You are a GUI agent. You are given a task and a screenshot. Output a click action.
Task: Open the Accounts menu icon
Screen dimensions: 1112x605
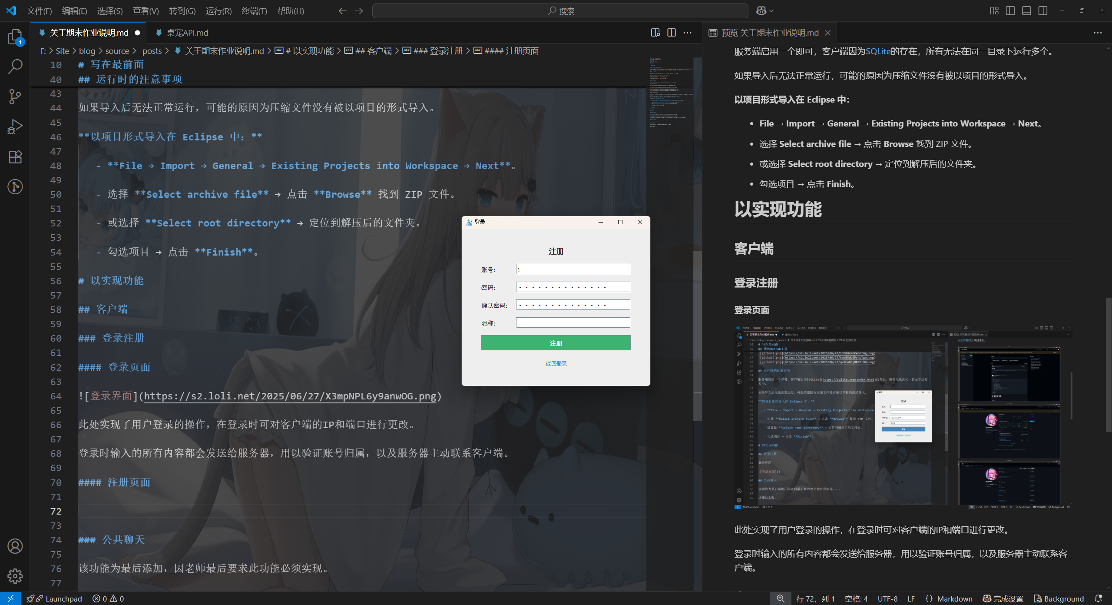tap(15, 546)
